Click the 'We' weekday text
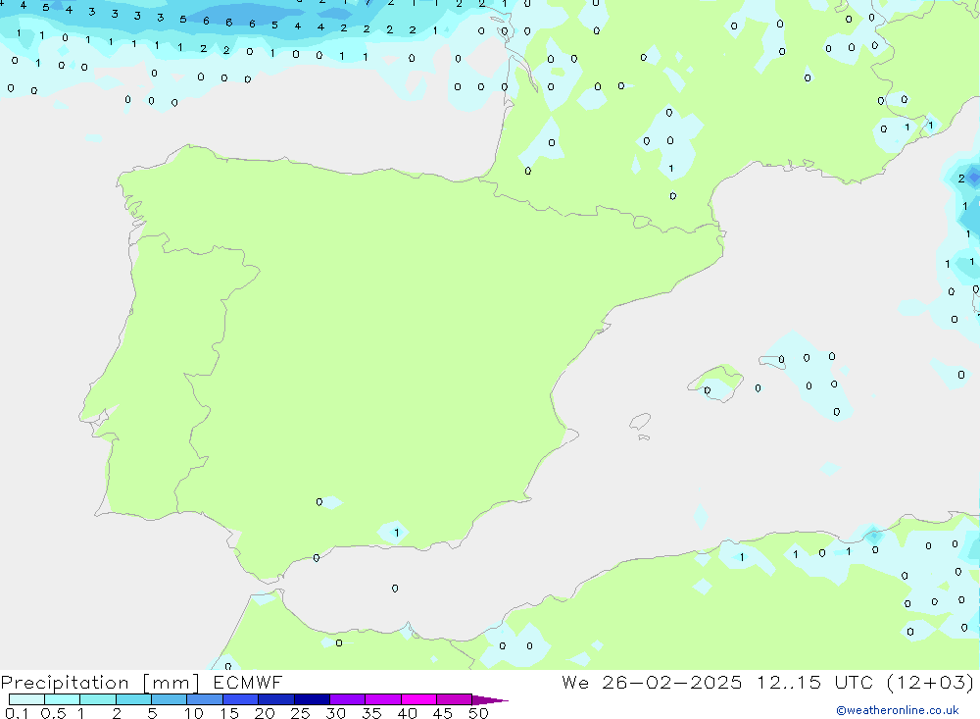Screen dimensions: 980x719 (575, 682)
